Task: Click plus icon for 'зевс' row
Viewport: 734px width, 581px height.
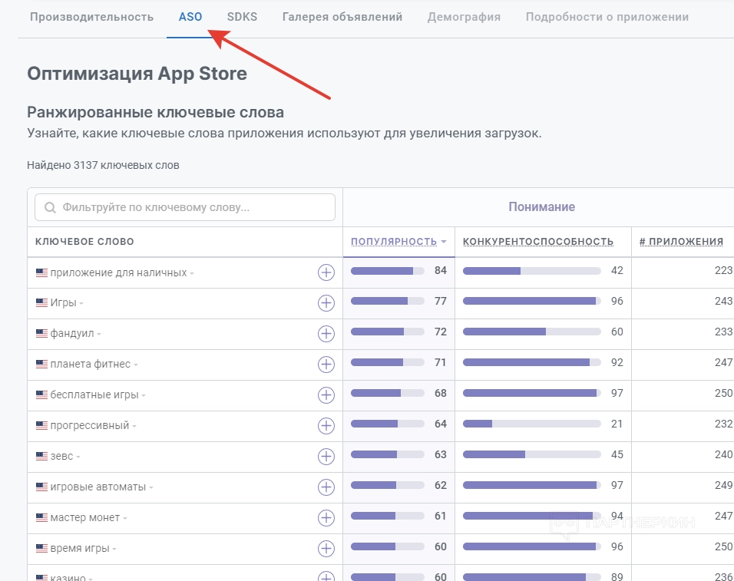Action: (x=326, y=456)
